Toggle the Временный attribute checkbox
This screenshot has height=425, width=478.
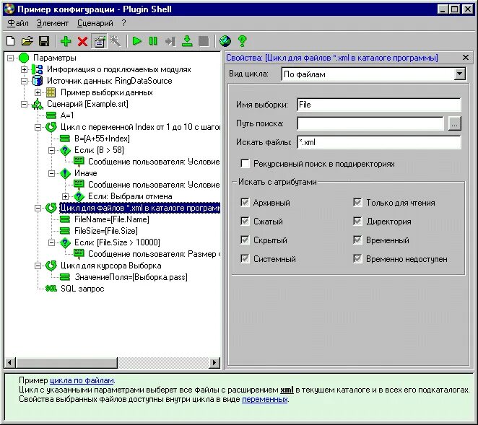[x=357, y=240]
